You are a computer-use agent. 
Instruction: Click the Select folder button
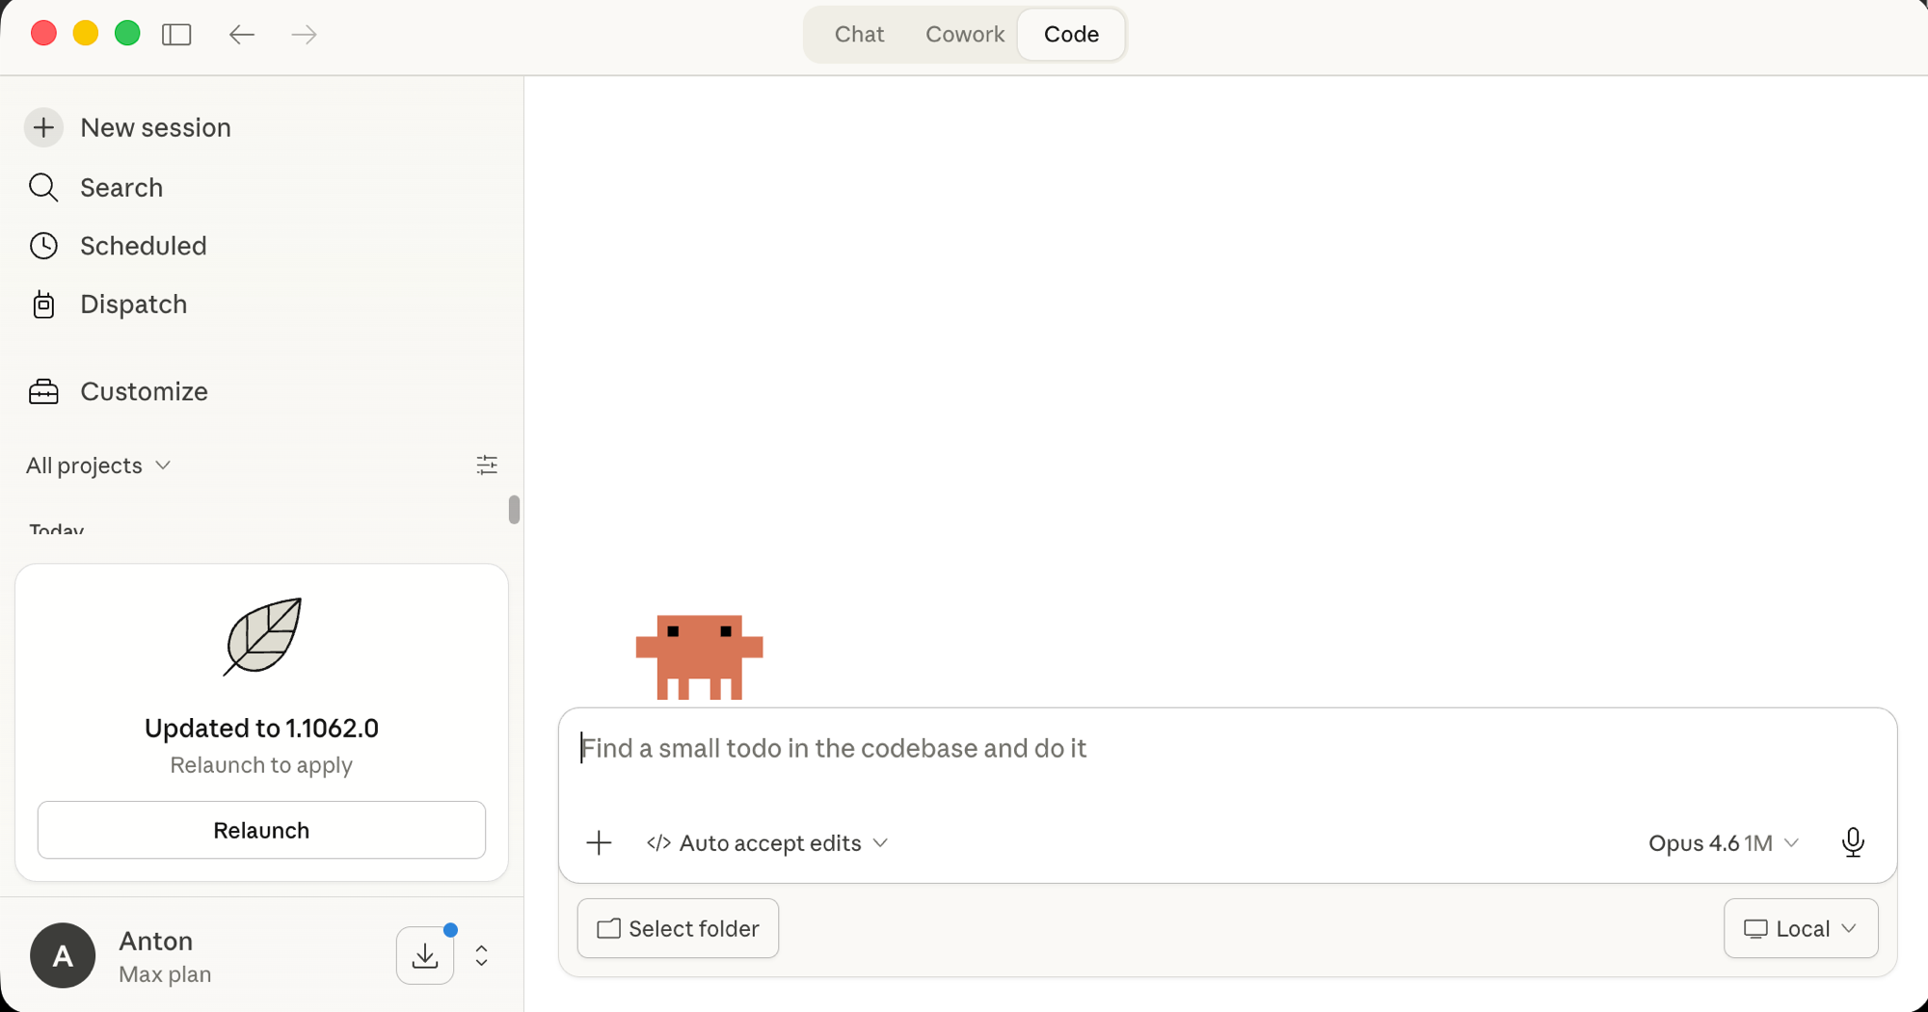[x=678, y=928]
